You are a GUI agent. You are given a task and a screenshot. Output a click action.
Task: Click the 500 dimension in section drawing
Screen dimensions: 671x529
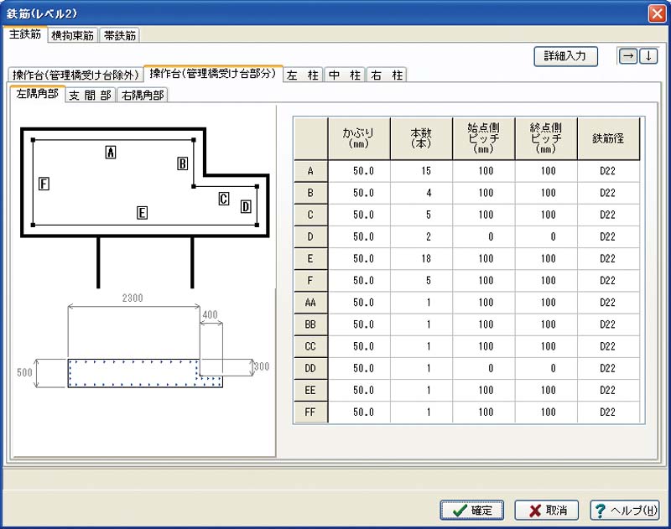pyautogui.click(x=24, y=372)
